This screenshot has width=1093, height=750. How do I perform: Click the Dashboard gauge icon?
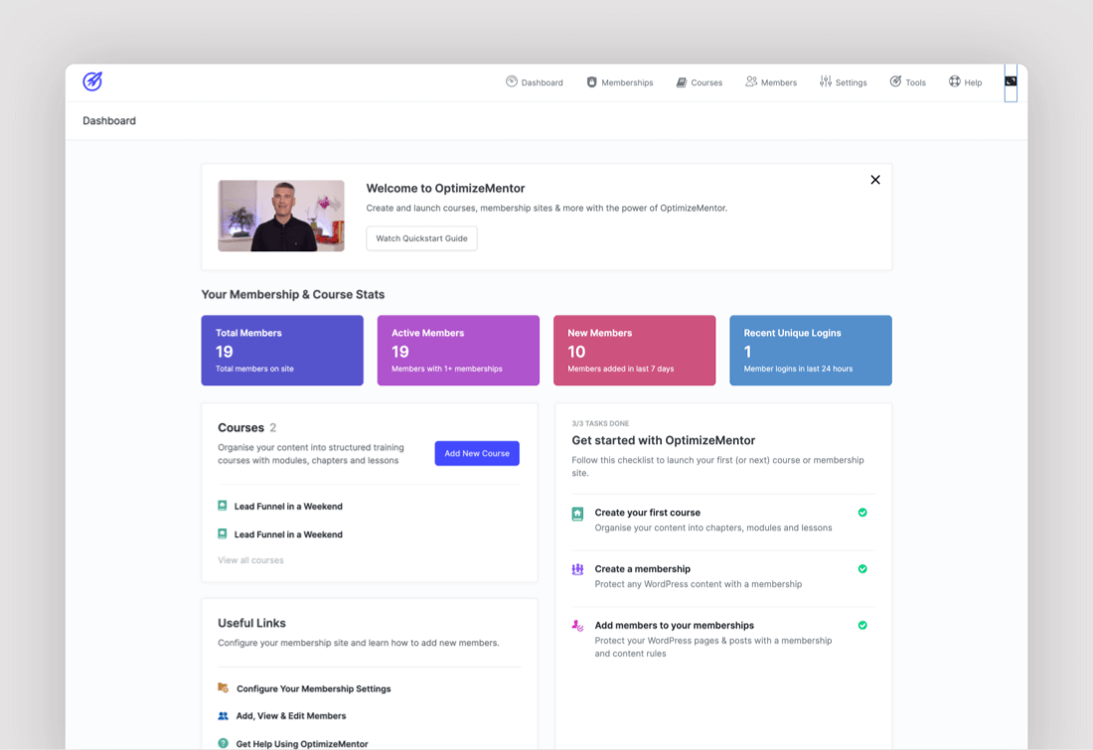point(512,81)
